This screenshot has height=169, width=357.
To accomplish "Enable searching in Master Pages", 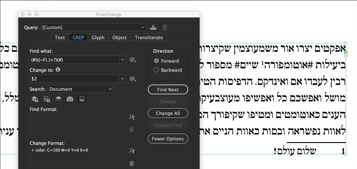I will click(70, 99).
